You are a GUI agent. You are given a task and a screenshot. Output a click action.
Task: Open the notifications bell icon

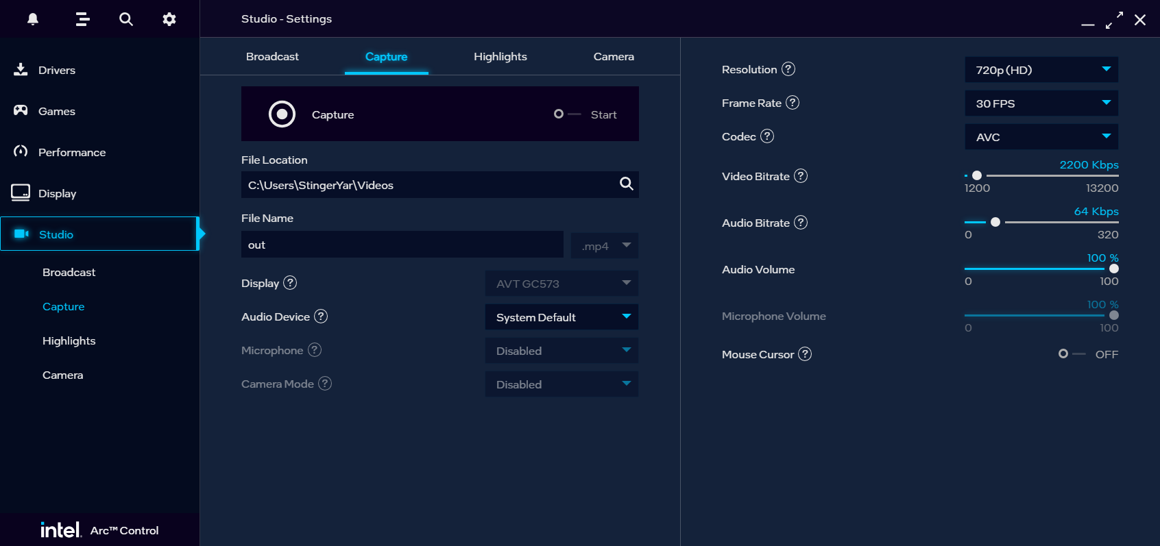33,19
